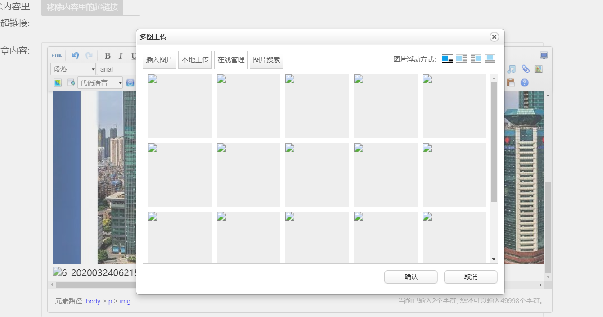
Task: Select third image thumbnail in top row
Action: [317, 106]
